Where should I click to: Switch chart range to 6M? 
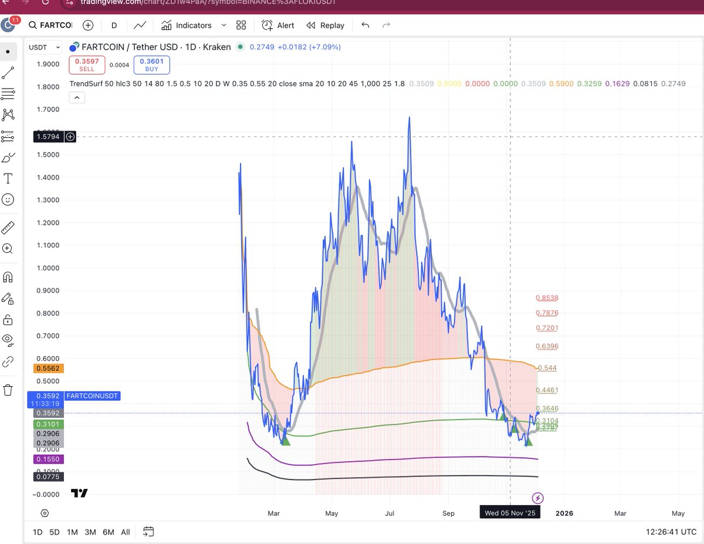tap(108, 532)
